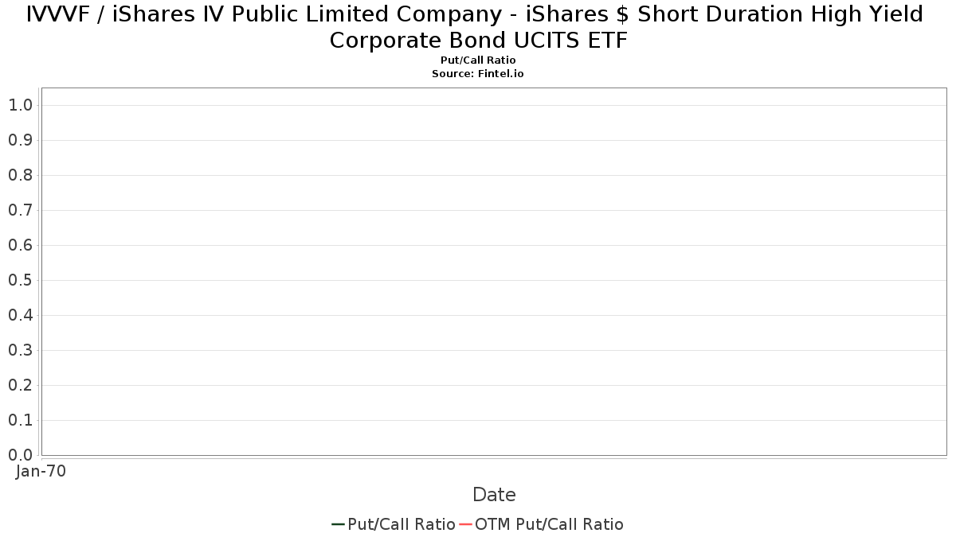Click the Date x-axis title
The height and width of the screenshot is (537, 956).
pyautogui.click(x=494, y=495)
